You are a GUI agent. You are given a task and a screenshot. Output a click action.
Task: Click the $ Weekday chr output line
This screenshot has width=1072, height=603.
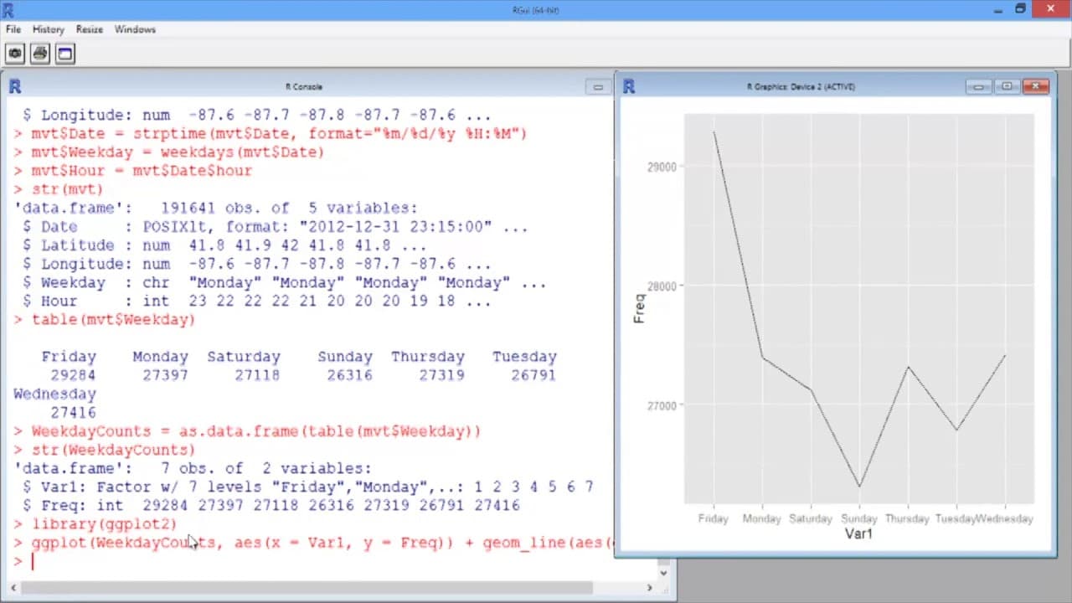click(x=284, y=283)
